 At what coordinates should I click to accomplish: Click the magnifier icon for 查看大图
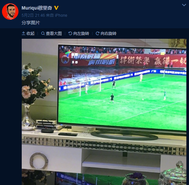click(43, 34)
